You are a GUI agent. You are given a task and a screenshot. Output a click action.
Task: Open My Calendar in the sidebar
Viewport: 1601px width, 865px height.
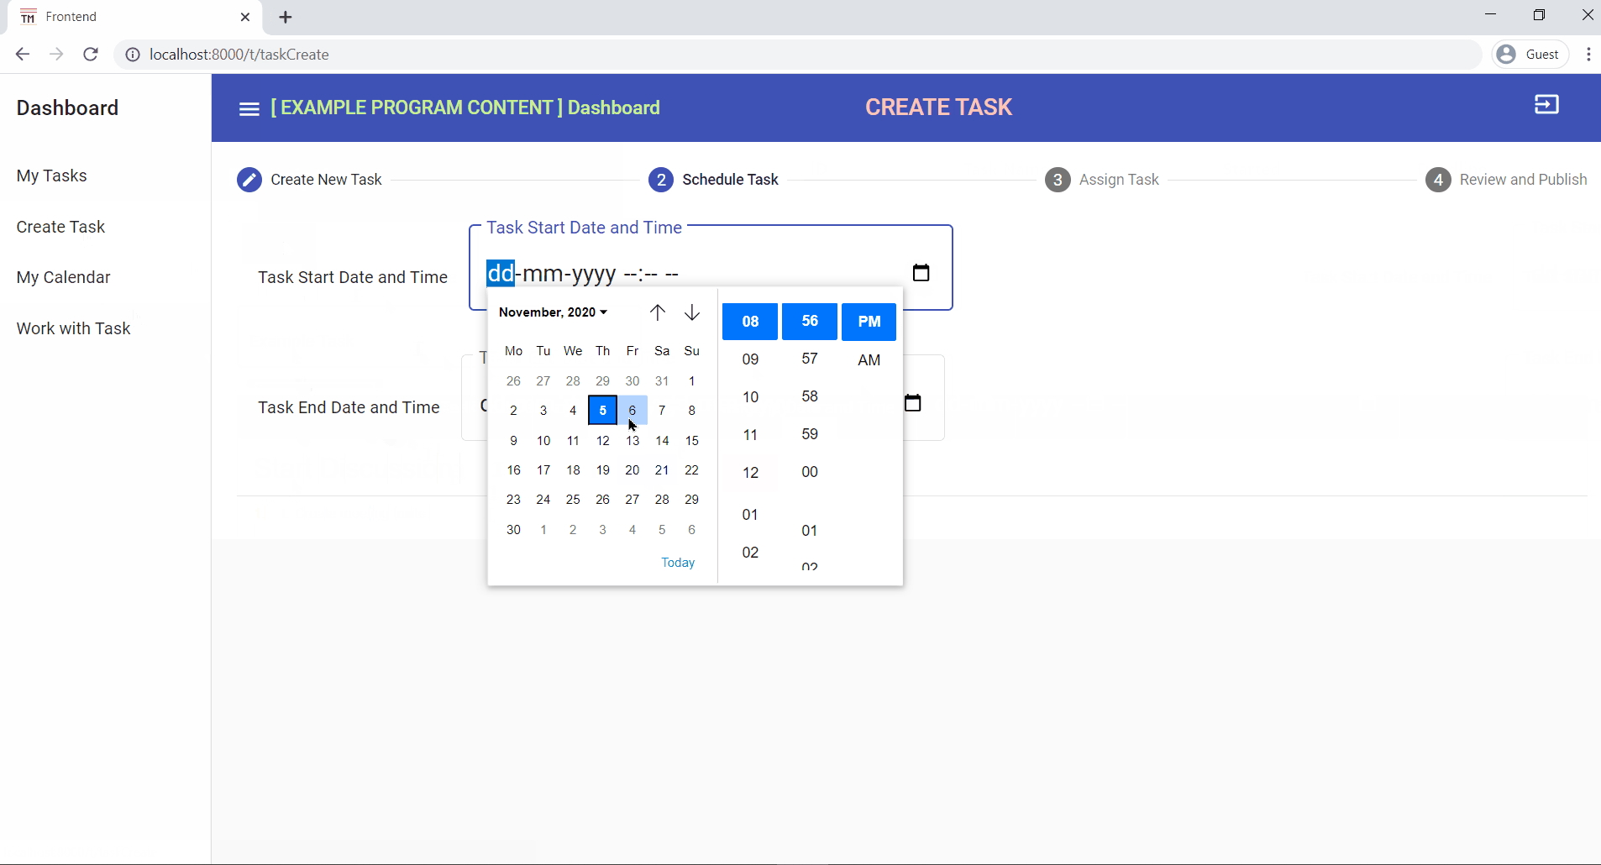pos(64,278)
